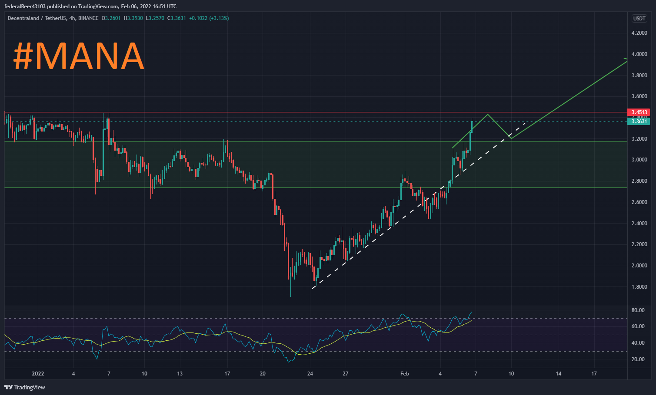
Task: Open the USDT currency selector
Action: pos(639,18)
